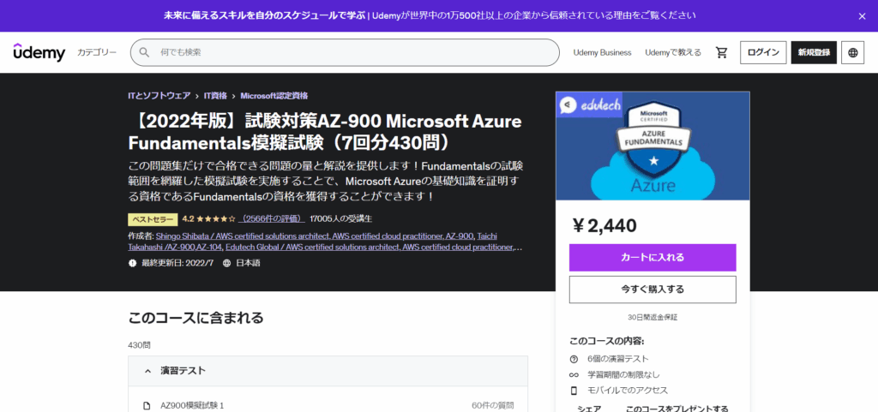The height and width of the screenshot is (412, 878).
Task: Open the Microsoft認定資格 breadcrumb link
Action: [x=274, y=96]
